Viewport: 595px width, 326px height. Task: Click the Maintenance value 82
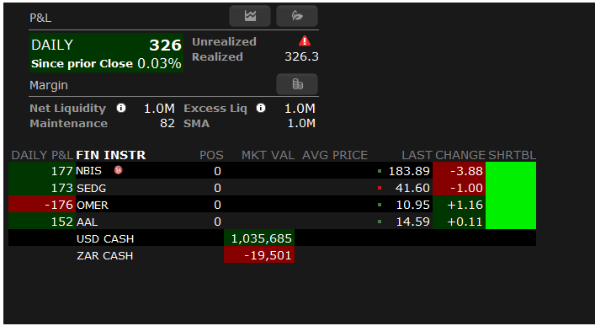coord(167,124)
